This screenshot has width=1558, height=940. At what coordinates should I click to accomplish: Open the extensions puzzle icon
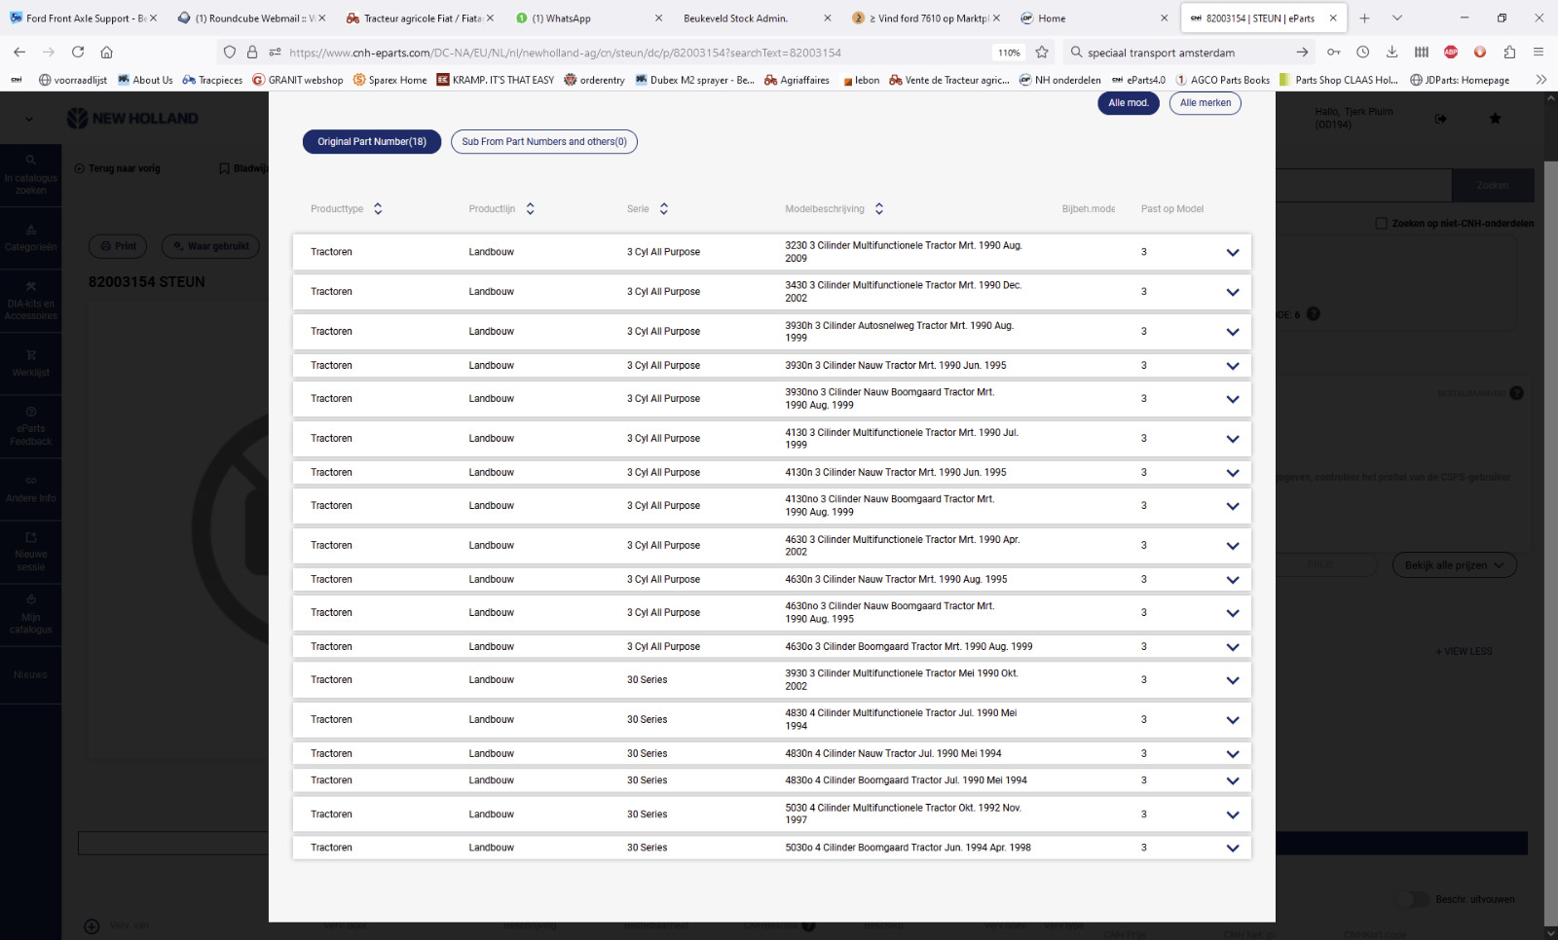pos(1509,53)
